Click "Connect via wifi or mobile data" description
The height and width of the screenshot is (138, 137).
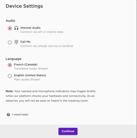pos(42,32)
